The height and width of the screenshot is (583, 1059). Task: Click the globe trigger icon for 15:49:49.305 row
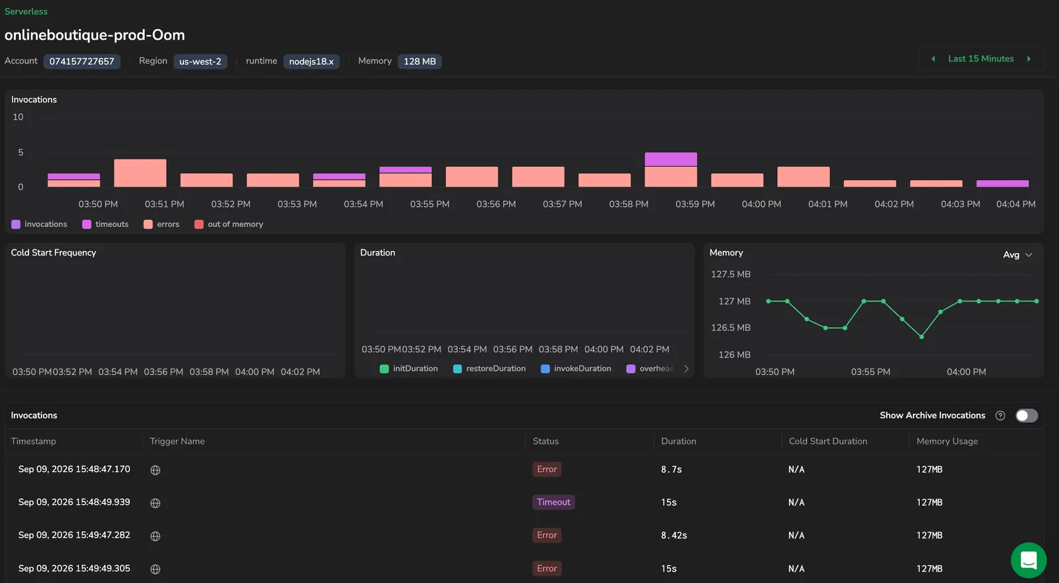coord(156,569)
